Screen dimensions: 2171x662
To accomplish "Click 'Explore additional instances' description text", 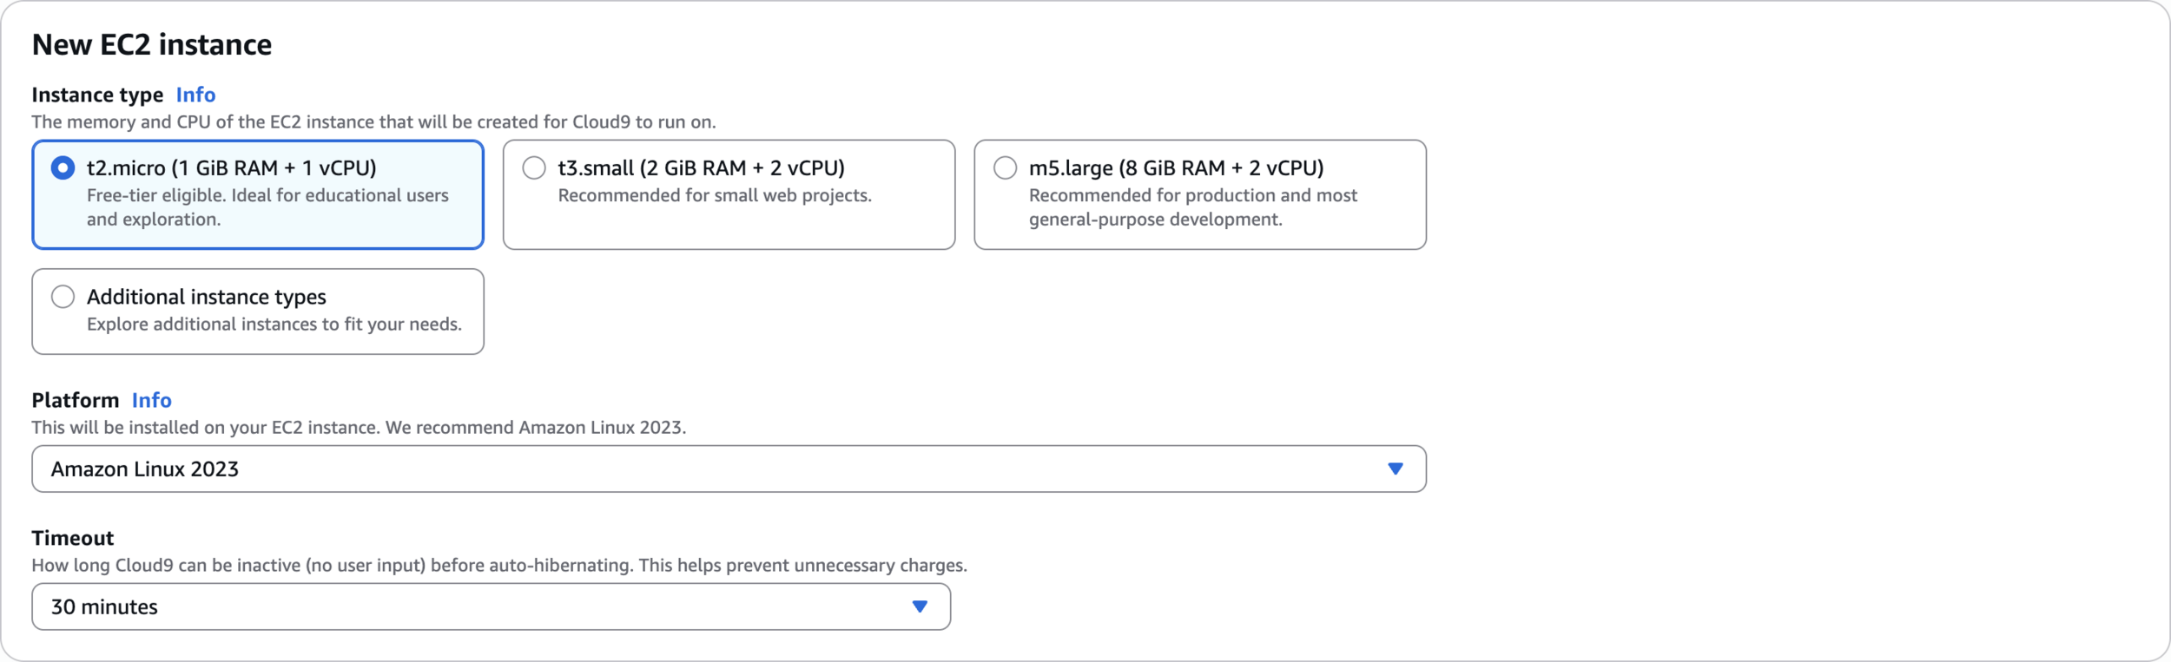I will tap(274, 324).
